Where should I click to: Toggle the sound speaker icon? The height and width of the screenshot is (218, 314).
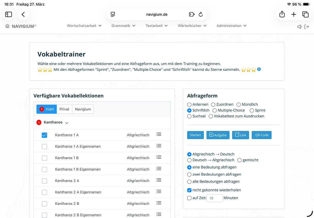pos(300,27)
